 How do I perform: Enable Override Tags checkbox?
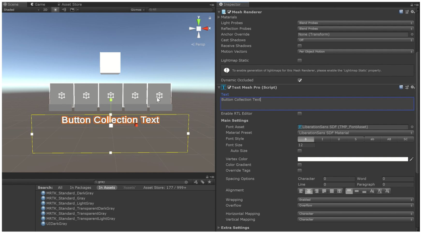(300, 170)
